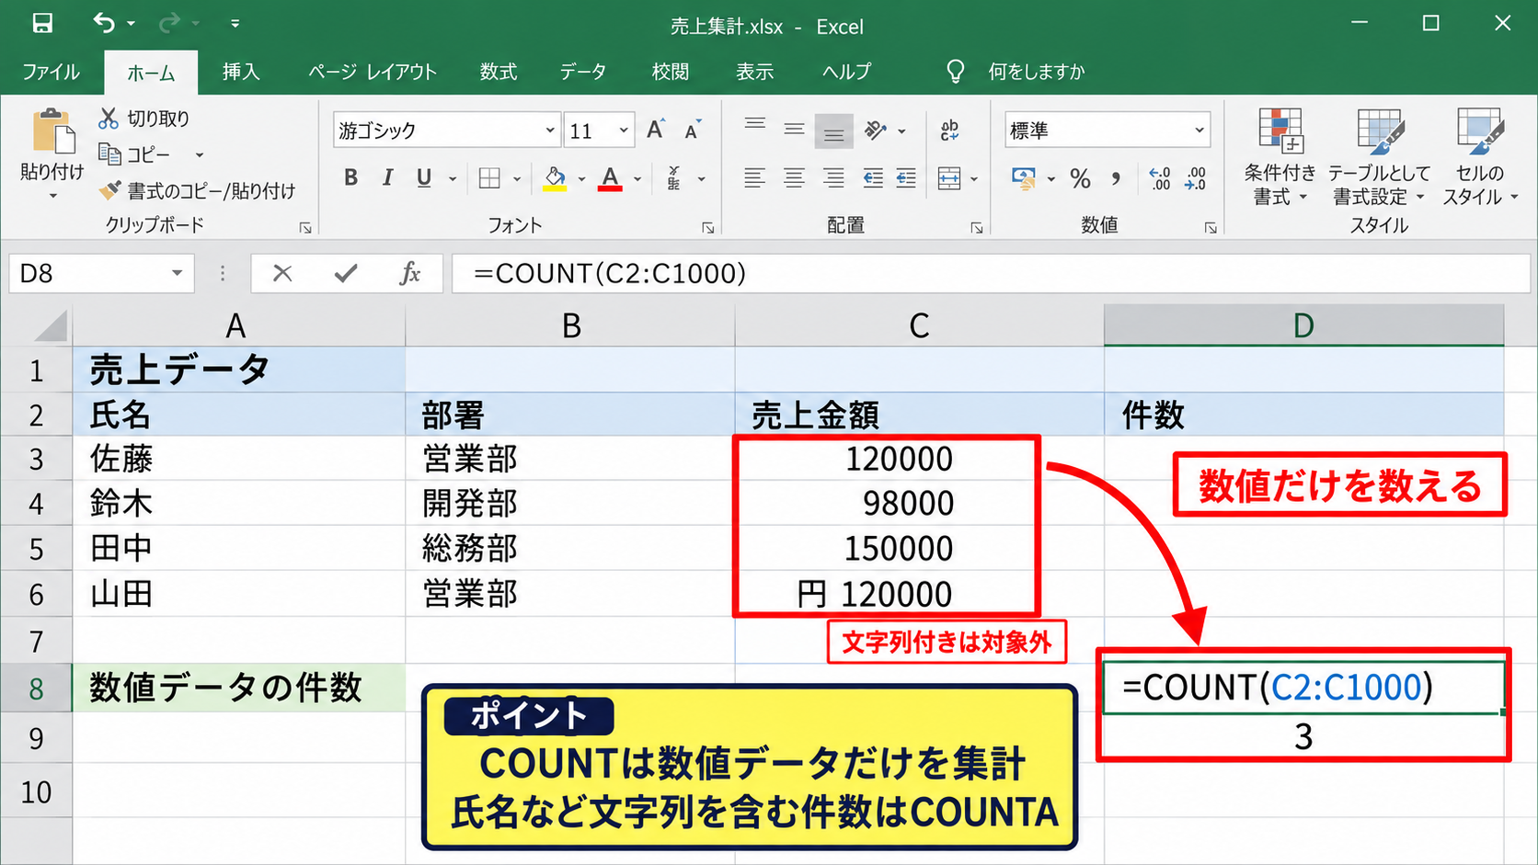This screenshot has height=865, width=1538.
Task: Increase font size with large A
Action: pyautogui.click(x=655, y=130)
